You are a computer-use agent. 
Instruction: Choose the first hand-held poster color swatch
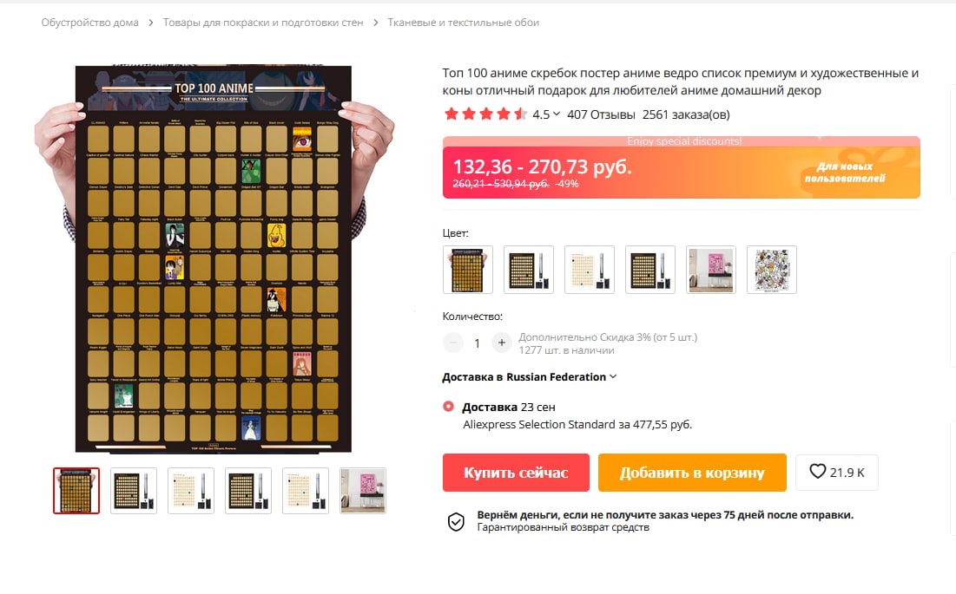468,270
